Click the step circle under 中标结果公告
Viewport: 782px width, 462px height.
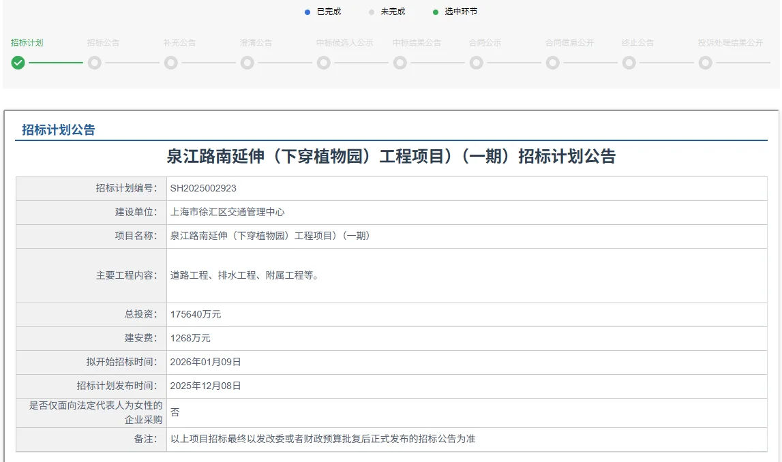(400, 63)
